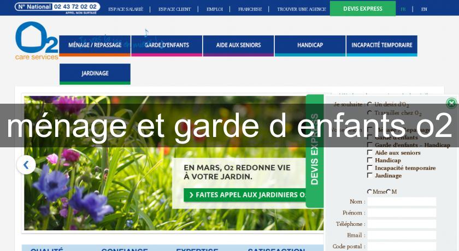Image resolution: width=459 pixels, height=251 pixels.
Task: Select the 'M' radio button
Action: coord(389,192)
